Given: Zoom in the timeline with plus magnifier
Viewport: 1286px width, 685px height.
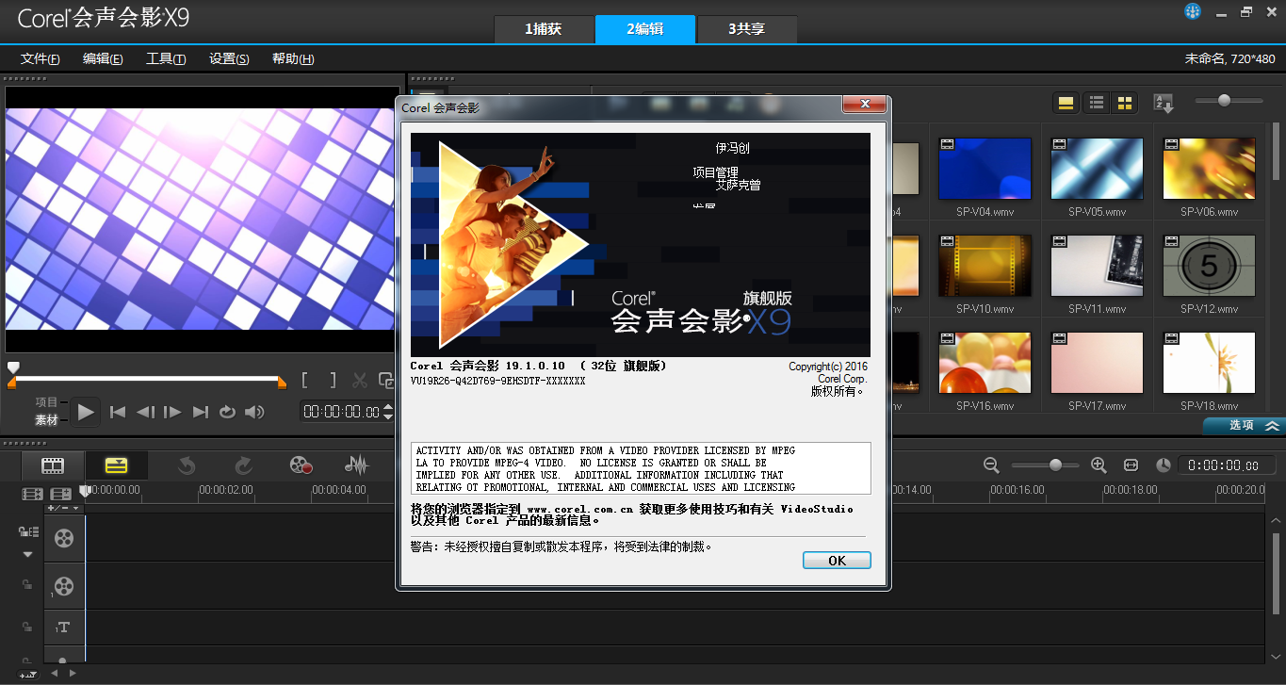Looking at the screenshot, I should [x=1099, y=465].
